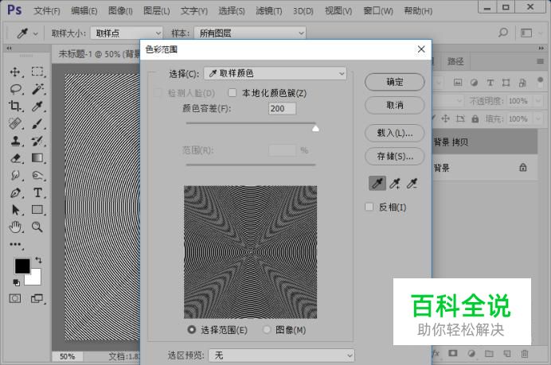Click the 载入 load button
Screen dimensions: 551x365
tap(395, 133)
